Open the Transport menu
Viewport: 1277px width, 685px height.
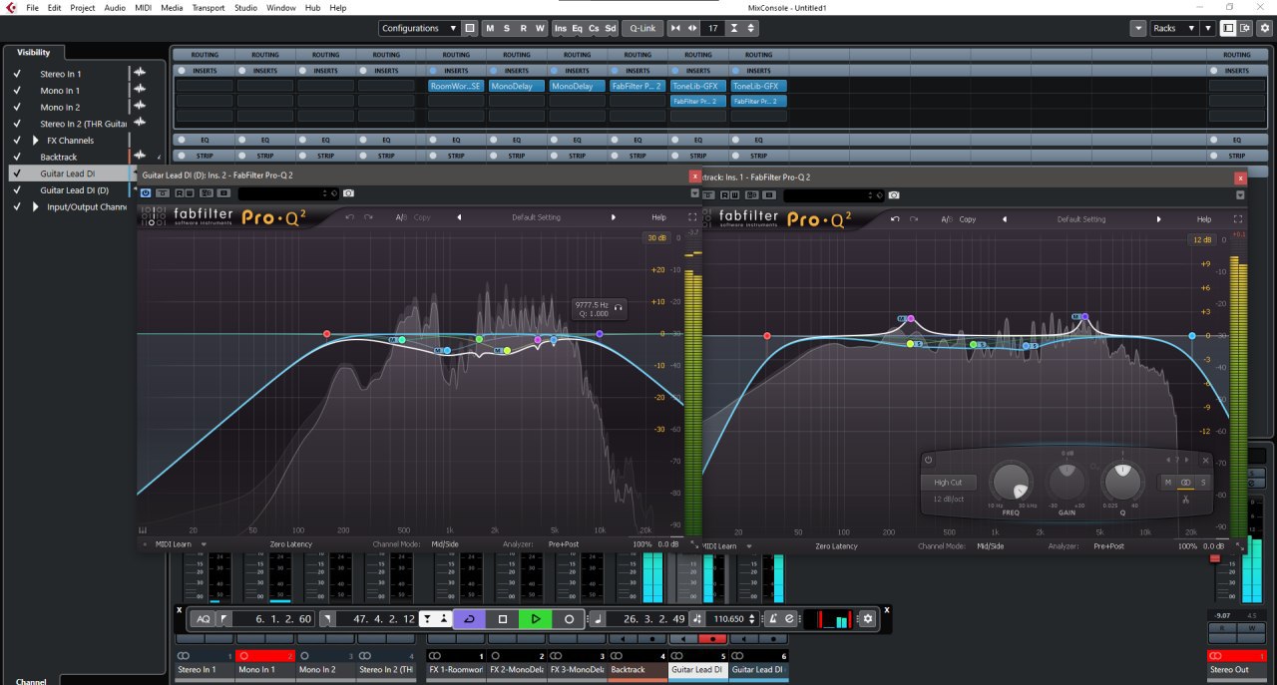coord(208,7)
